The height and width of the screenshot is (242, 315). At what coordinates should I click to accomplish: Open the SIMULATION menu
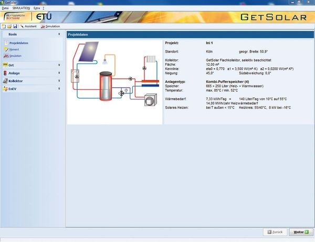coord(21,8)
